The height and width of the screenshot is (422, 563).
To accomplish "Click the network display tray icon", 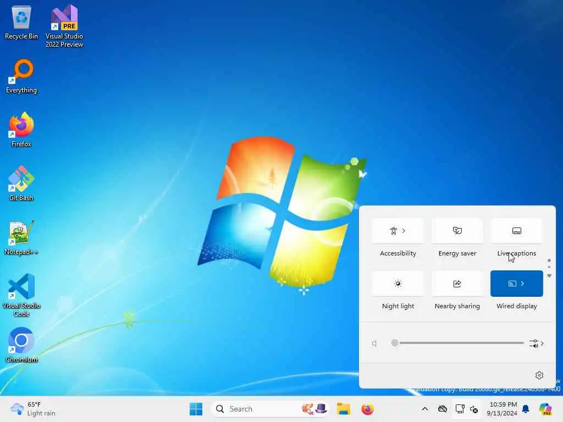I will pos(460,409).
